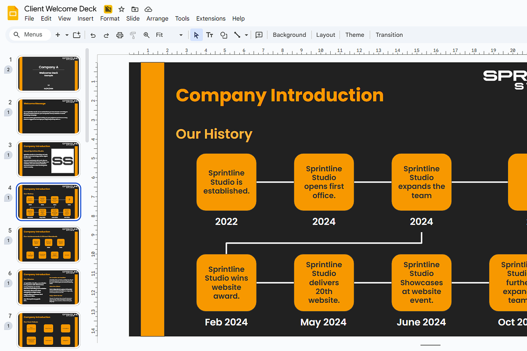Click the 2022 year label
The width and height of the screenshot is (527, 351).
[226, 222]
